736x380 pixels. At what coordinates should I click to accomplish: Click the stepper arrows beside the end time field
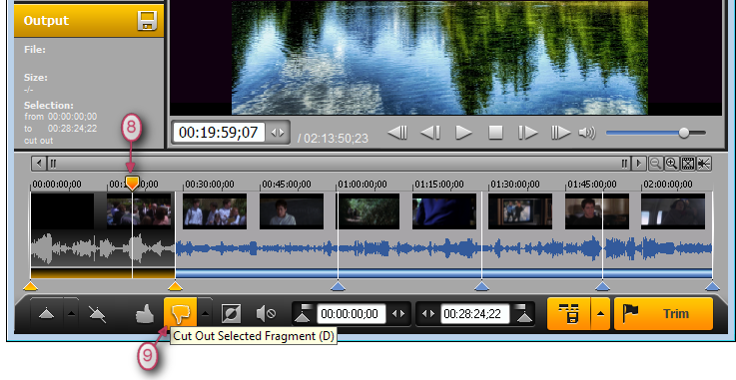428,314
